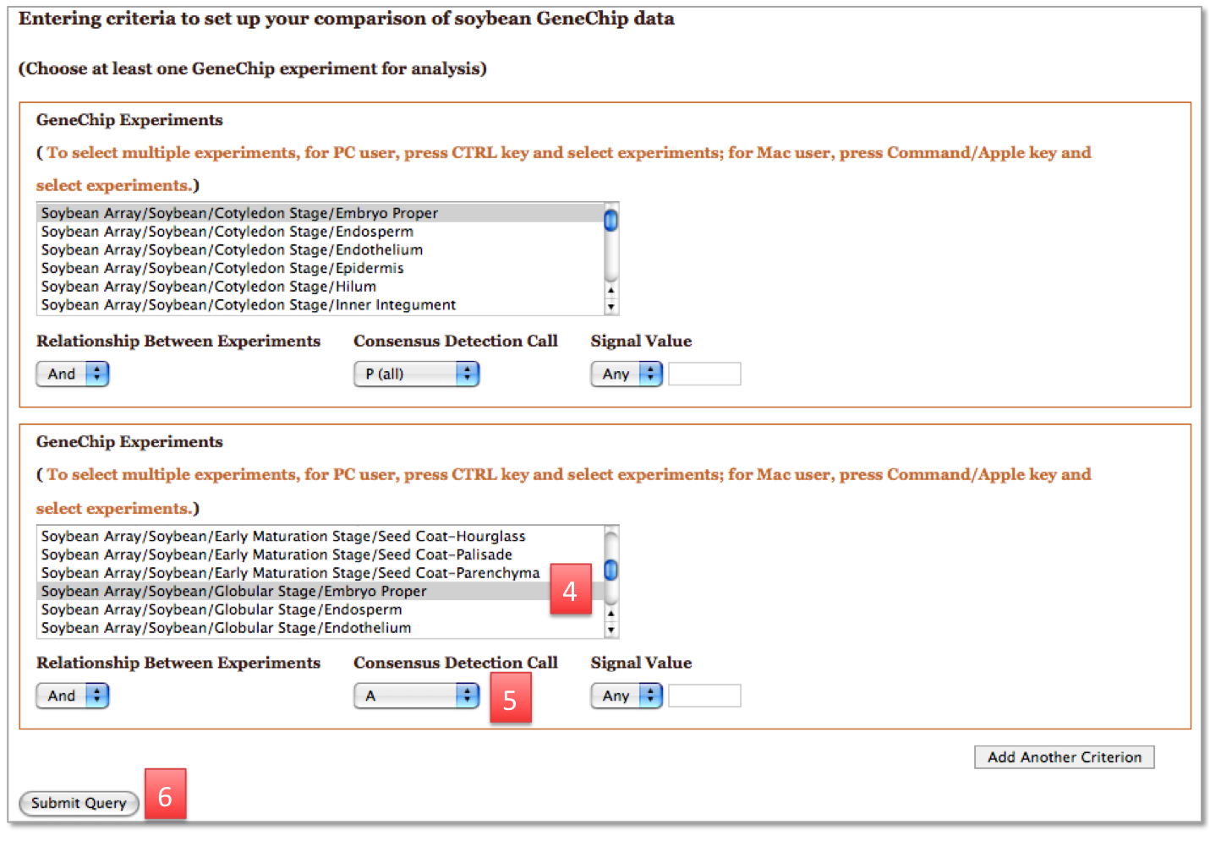
Task: Open first Signal Value 'Any' dropdown
Action: click(x=627, y=374)
